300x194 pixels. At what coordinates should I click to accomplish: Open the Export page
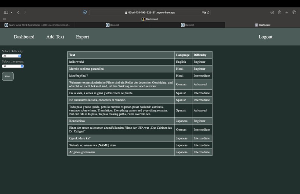pos(83,37)
